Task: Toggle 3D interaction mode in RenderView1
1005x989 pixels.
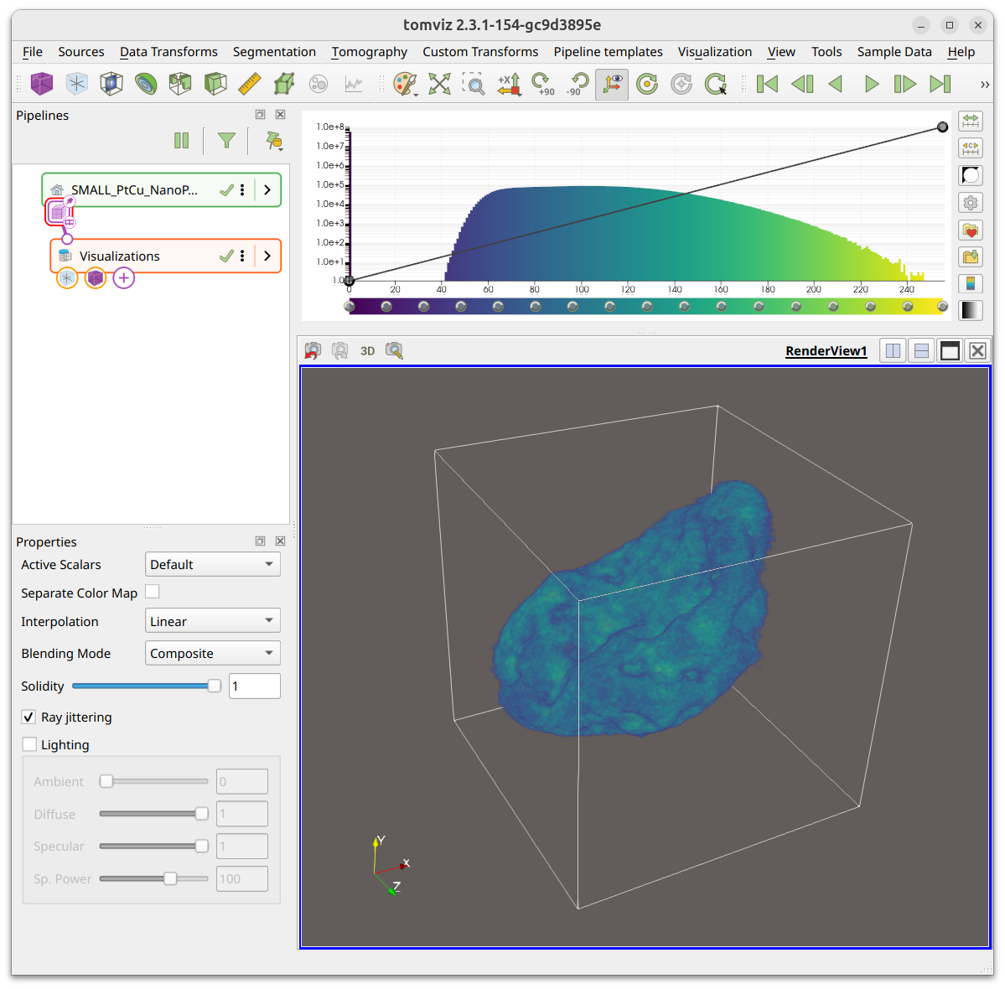Action: (367, 350)
